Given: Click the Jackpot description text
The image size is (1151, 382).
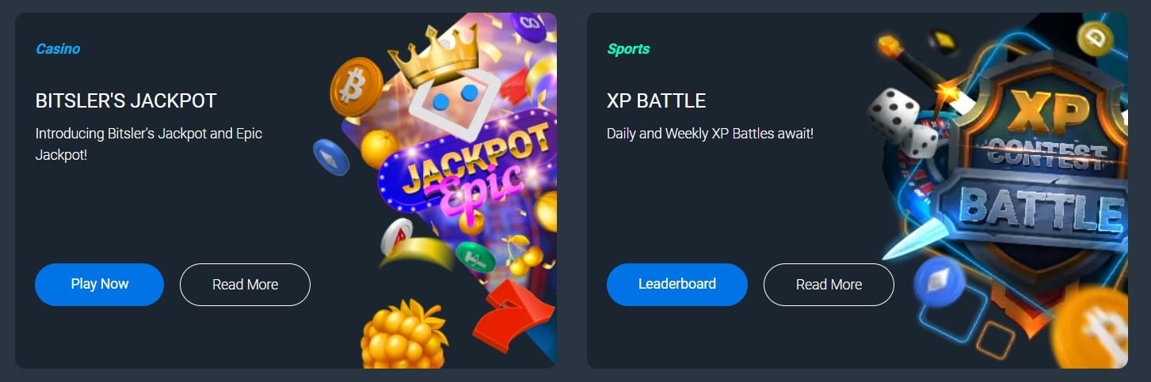Looking at the screenshot, I should pyautogui.click(x=149, y=144).
